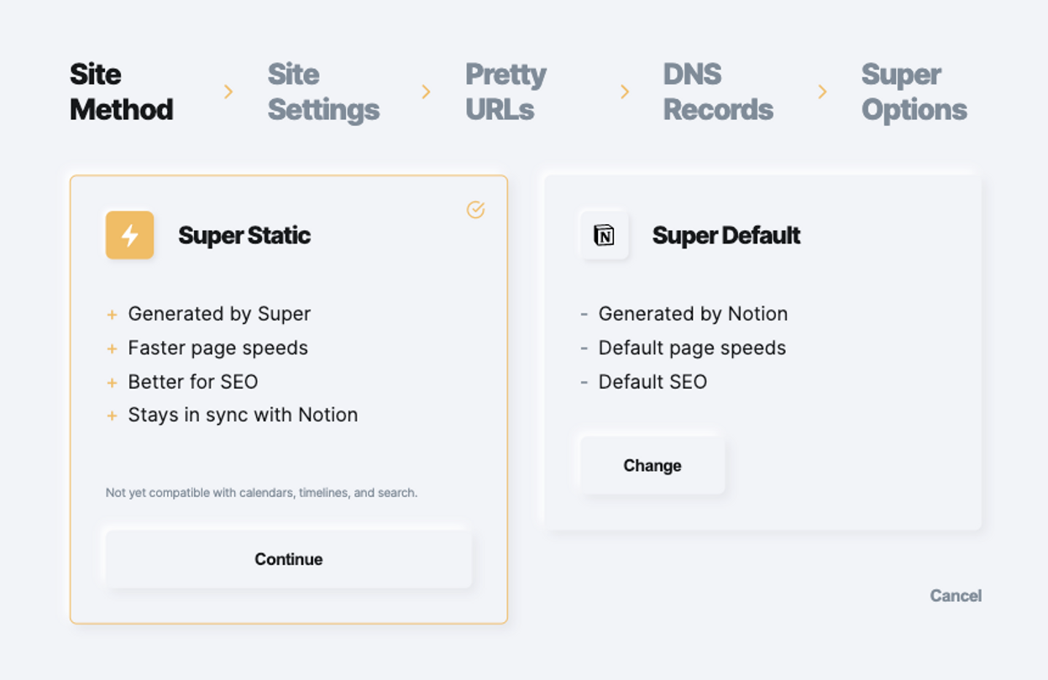Click the Continue button
The height and width of the screenshot is (680, 1048).
(x=288, y=559)
